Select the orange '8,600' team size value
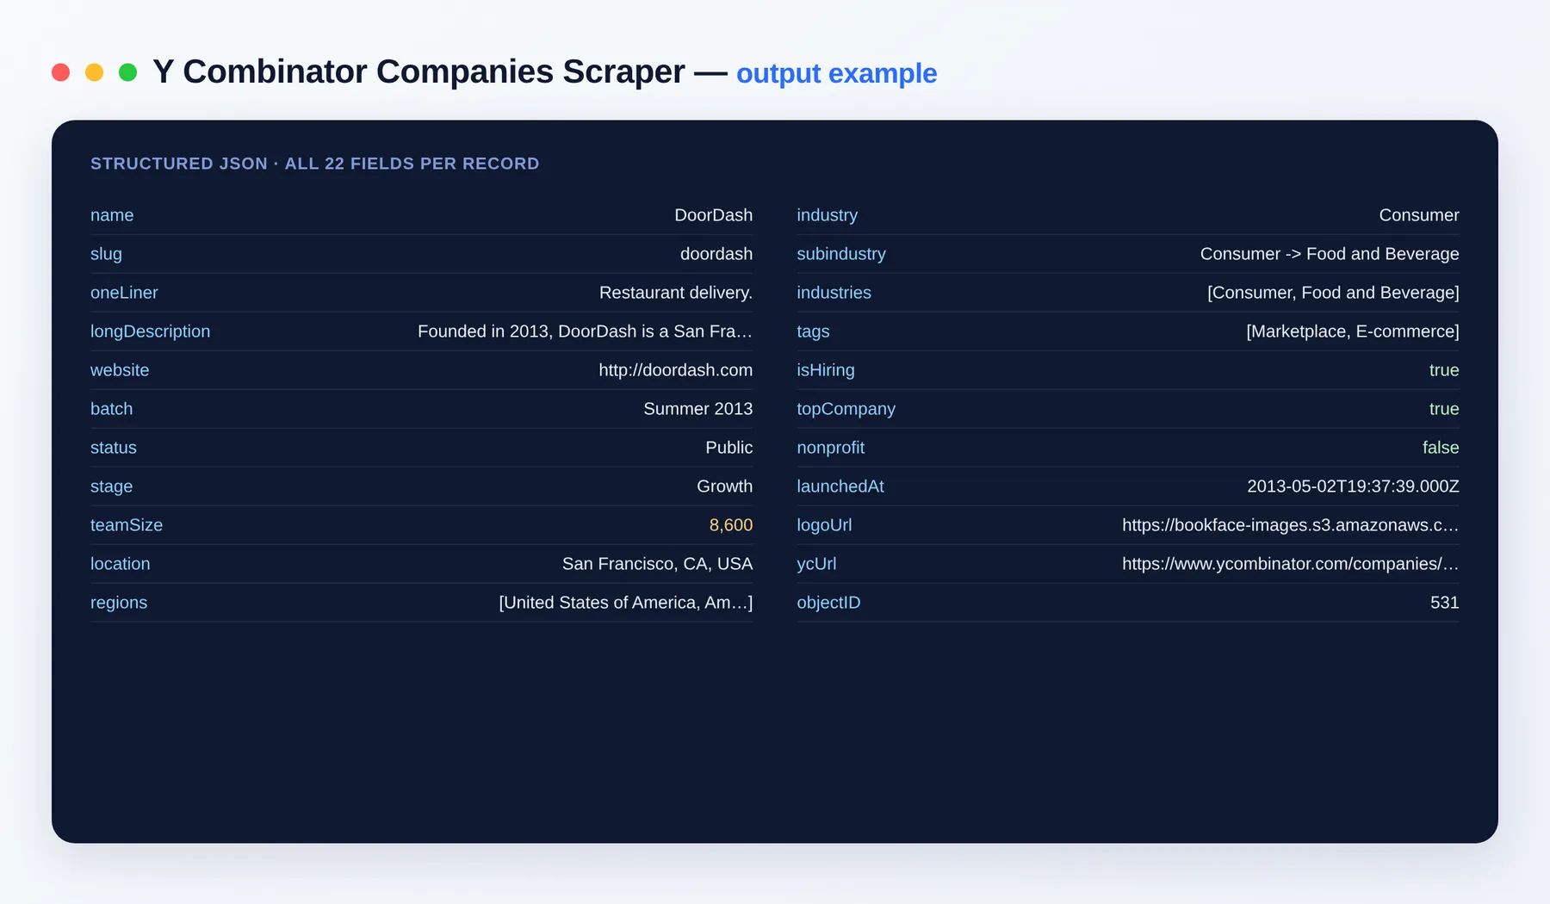The image size is (1550, 904). 730,525
